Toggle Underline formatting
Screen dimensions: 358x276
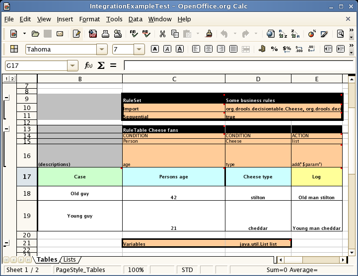coord(180,49)
